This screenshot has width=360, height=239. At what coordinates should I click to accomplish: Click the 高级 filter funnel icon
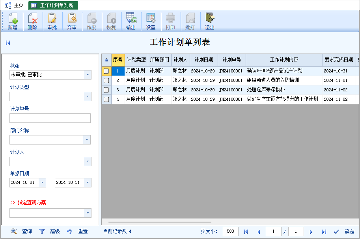[42, 232]
